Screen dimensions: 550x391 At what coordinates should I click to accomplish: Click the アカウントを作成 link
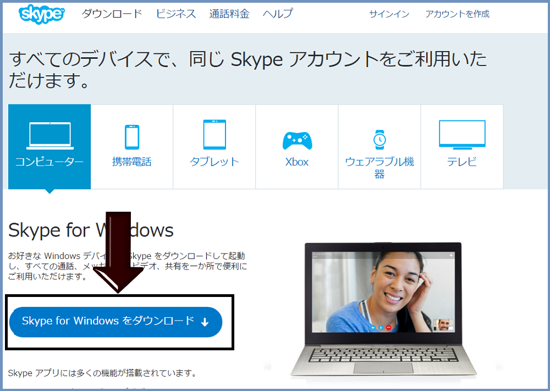point(458,14)
